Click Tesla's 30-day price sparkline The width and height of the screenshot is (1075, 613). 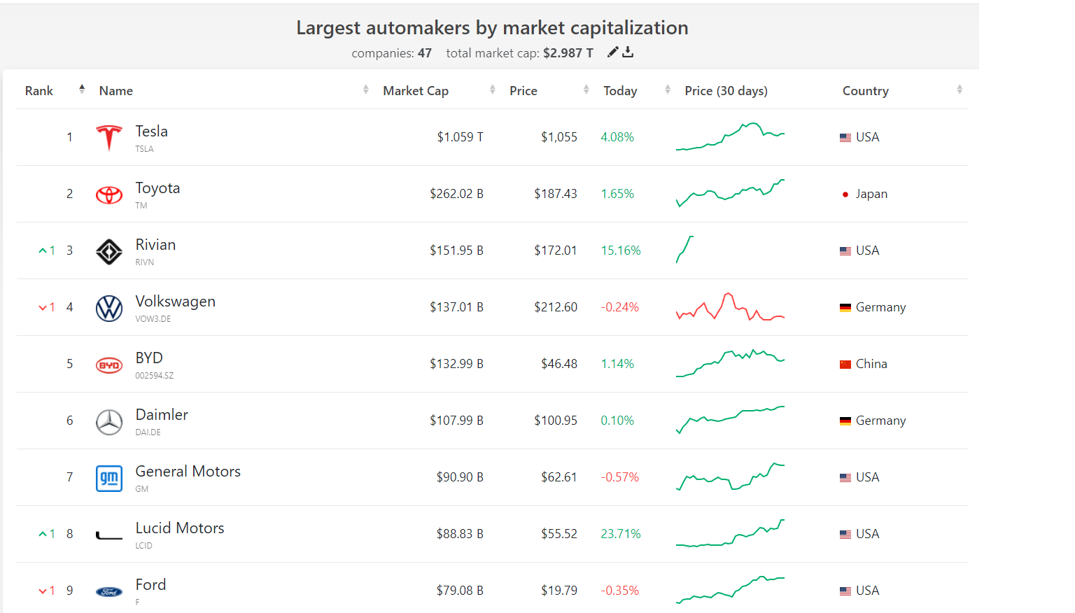coord(730,136)
